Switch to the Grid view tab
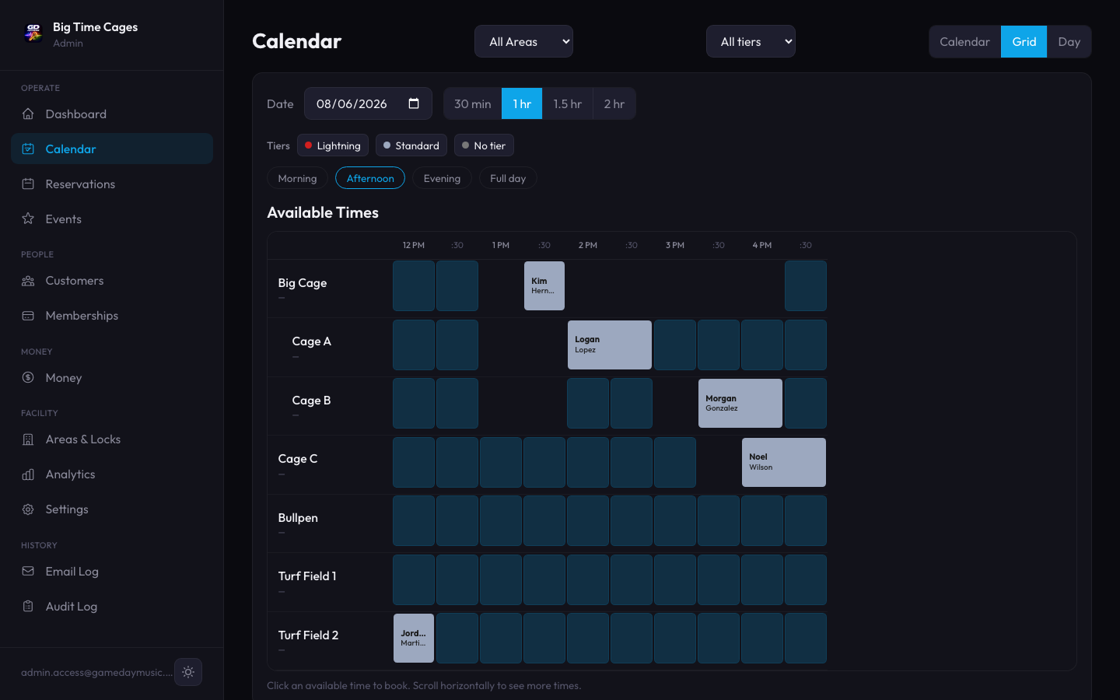 pos(1024,41)
